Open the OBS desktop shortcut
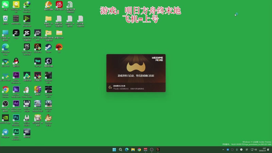 (5, 106)
